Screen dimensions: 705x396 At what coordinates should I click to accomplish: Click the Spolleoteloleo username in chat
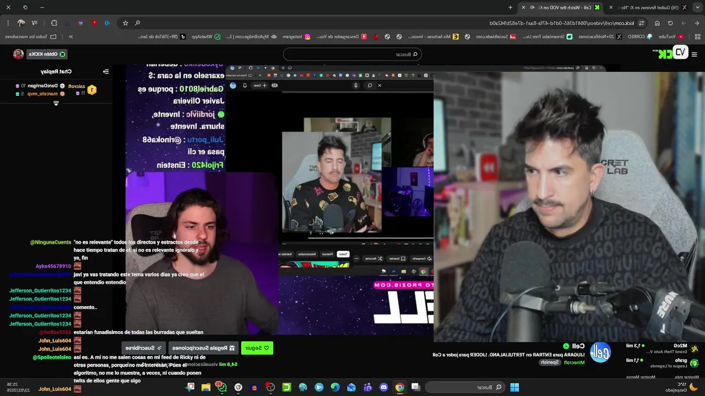pos(52,357)
